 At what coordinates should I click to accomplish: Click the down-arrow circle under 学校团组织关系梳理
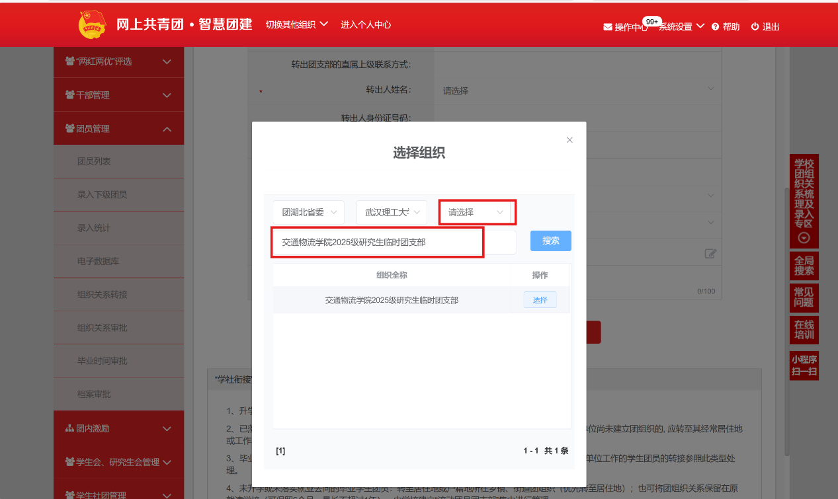804,238
